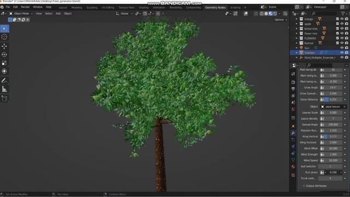Open the viewport Object menu

tap(68, 14)
